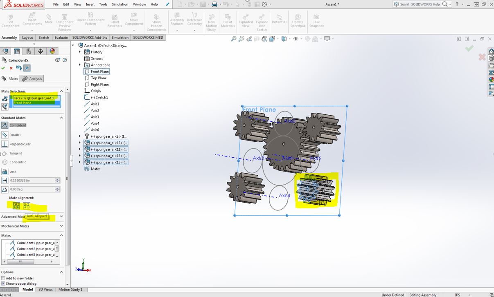Open the File menu
This screenshot has height=297, width=494.
(56, 4)
